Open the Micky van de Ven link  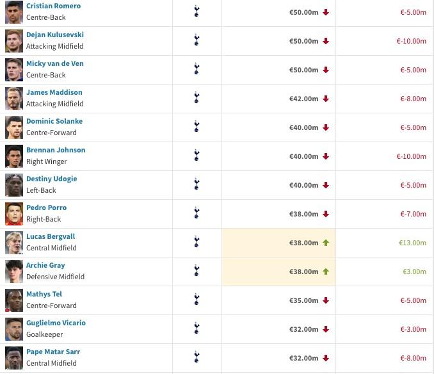click(x=55, y=63)
